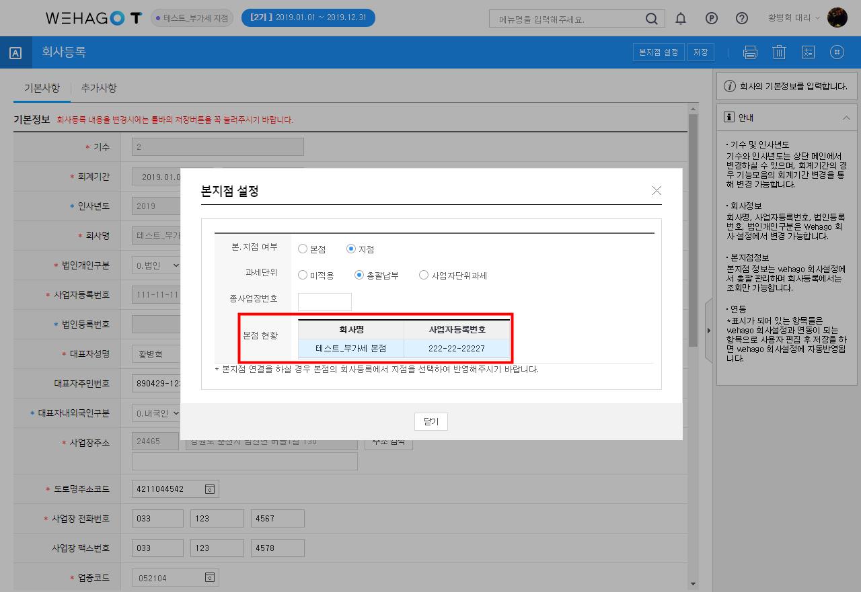The width and height of the screenshot is (861, 592).
Task: Click the printer icon in toolbar
Action: click(x=750, y=52)
